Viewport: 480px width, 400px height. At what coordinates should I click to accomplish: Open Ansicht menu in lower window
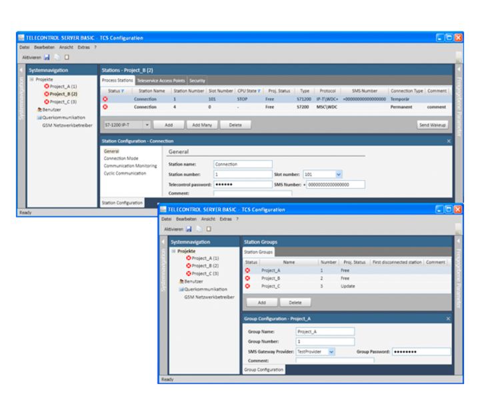tap(208, 219)
